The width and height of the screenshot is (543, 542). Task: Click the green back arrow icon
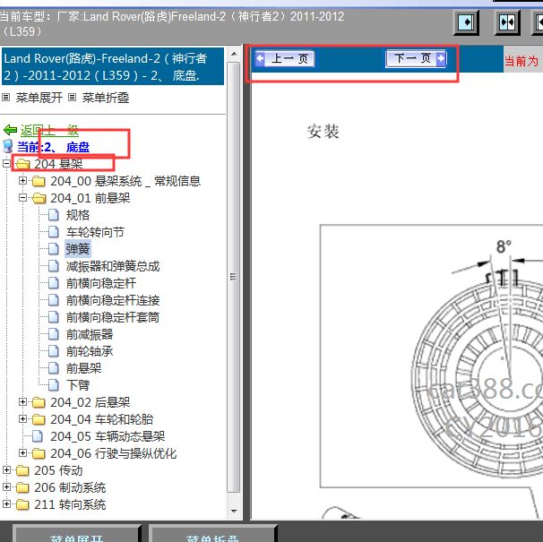(10, 130)
